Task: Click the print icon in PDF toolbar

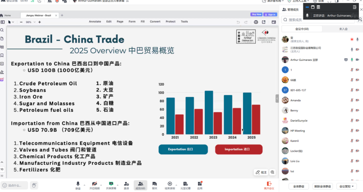Action: point(256,22)
